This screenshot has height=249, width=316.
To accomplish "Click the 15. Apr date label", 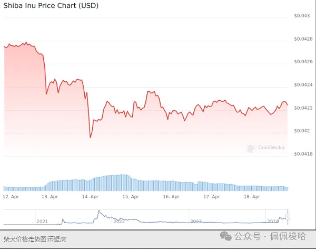I will [131, 196].
